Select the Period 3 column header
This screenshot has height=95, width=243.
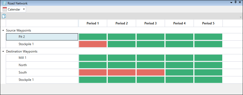151,23
